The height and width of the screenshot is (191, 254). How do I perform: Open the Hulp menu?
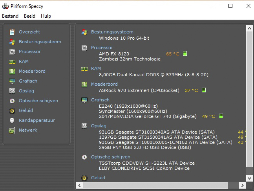[x=46, y=16]
